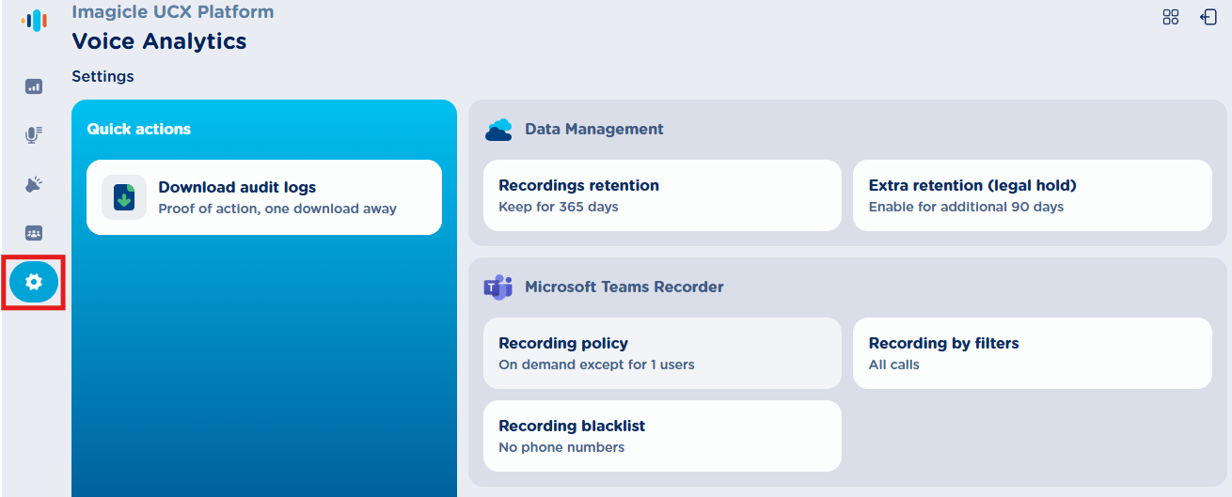Click the Microsoft Teams logo icon
The image size is (1232, 497).
(x=498, y=287)
